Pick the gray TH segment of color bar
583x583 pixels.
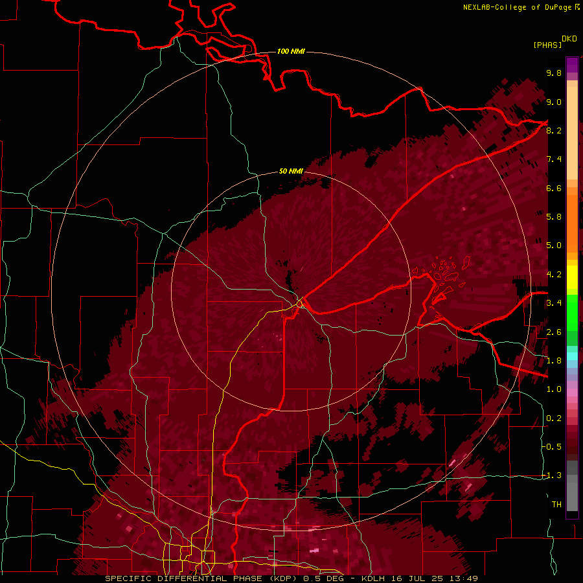(x=572, y=496)
